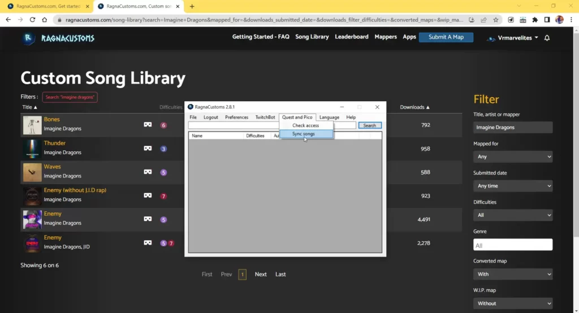Open the Chrome three-dot menu

click(571, 20)
